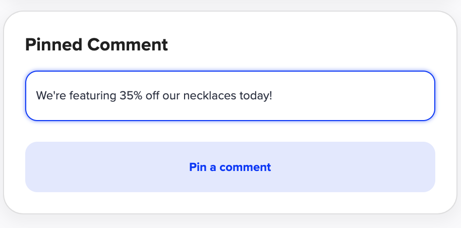Viewport: 461px width, 228px height.
Task: Click the "Pinned Comment" heading
Action: pyautogui.click(x=96, y=45)
